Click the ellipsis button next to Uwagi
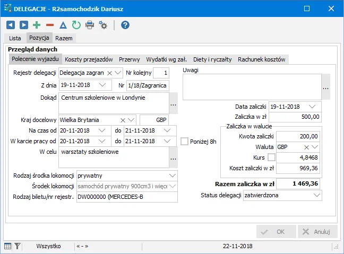This screenshot has height=254, width=344. point(325,87)
